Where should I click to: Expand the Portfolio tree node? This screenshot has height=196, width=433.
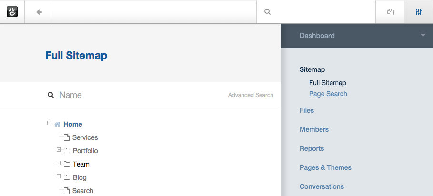59,150
